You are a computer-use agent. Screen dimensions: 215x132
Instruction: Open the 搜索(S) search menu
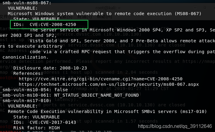click(65, 17)
